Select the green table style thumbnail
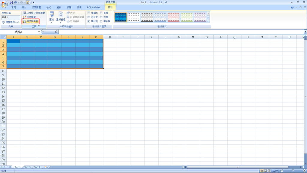307x173 pixels. [186, 17]
